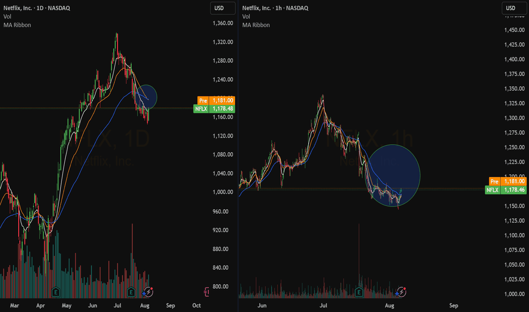
Task: Select the Vol indicator on daily chart
Action: coord(7,16)
